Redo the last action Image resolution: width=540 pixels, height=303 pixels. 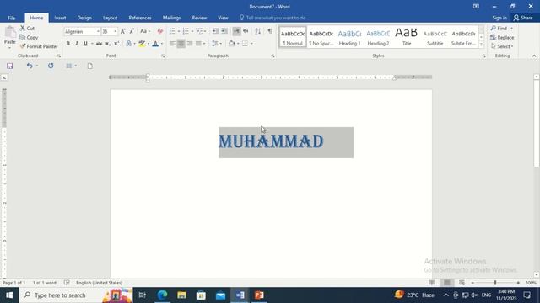51,66
